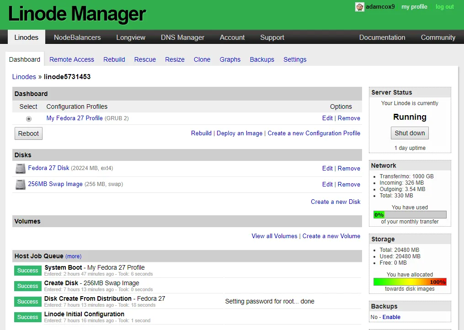Click the 'Free: 0 MB' storage entry
The height and width of the screenshot is (330, 464).
coord(393,263)
